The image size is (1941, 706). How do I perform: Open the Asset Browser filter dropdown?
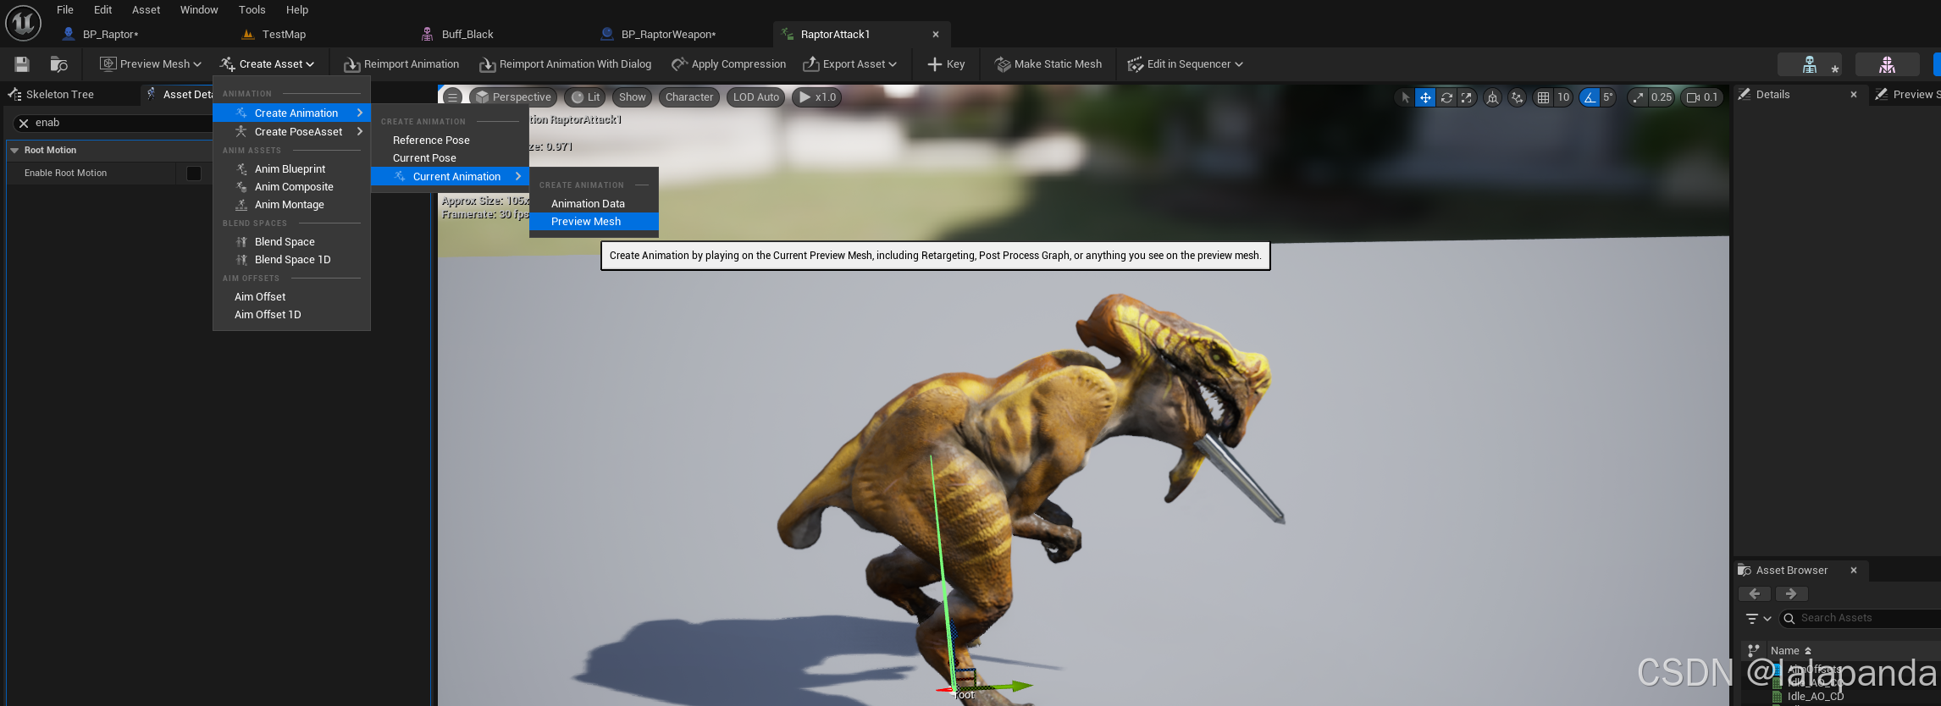coord(1758,619)
